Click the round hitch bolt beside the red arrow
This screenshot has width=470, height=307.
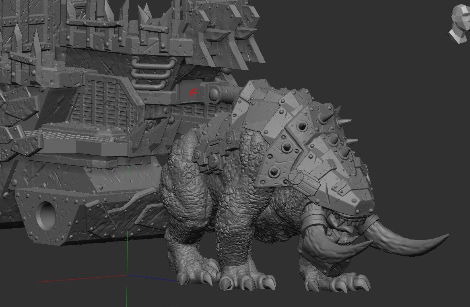(214, 94)
